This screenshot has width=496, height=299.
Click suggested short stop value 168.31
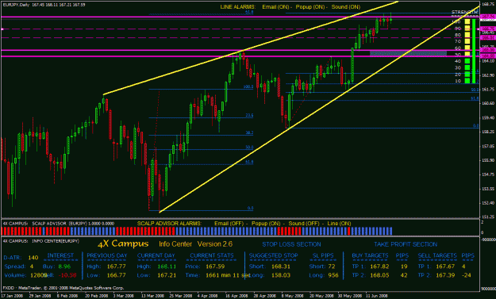(281, 266)
